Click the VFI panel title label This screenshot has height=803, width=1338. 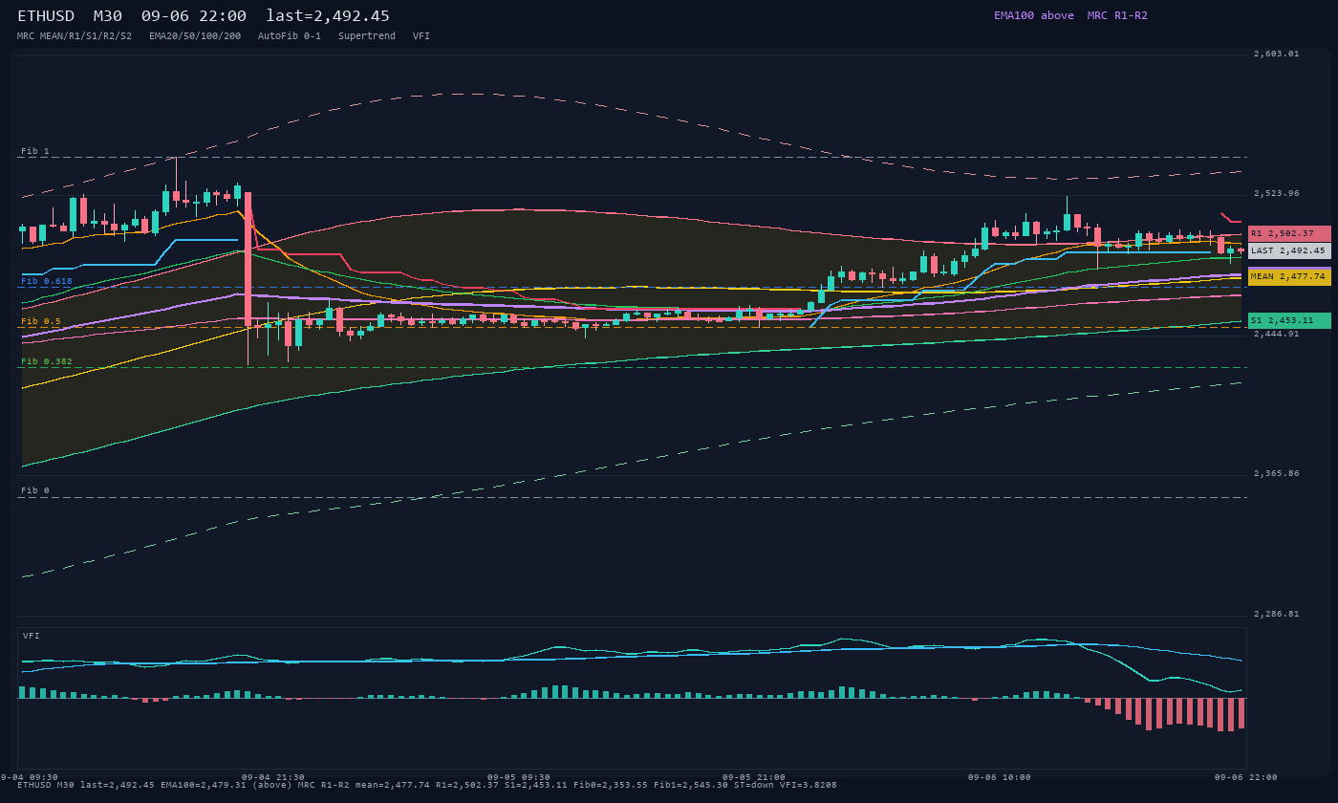coord(32,636)
